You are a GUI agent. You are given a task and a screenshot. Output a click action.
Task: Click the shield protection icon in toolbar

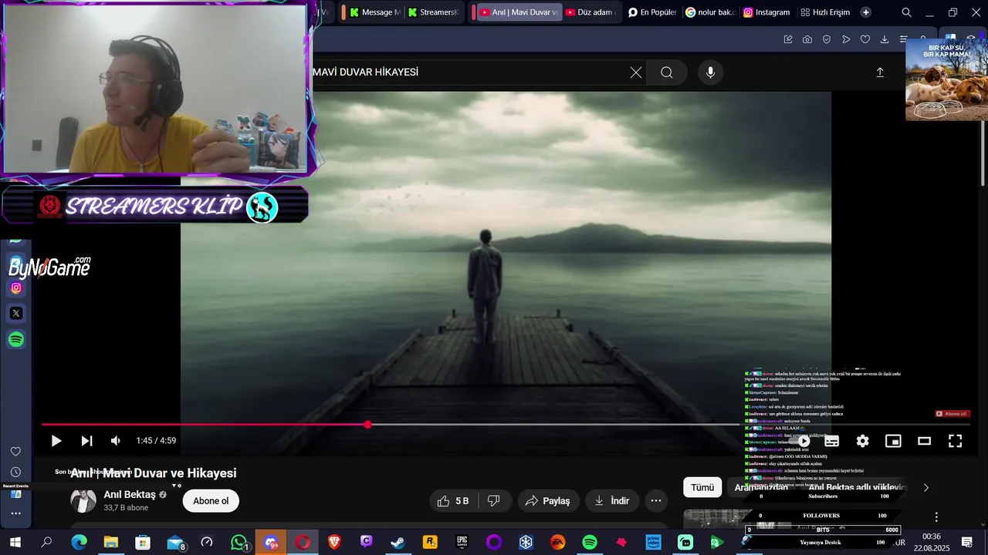click(x=827, y=39)
